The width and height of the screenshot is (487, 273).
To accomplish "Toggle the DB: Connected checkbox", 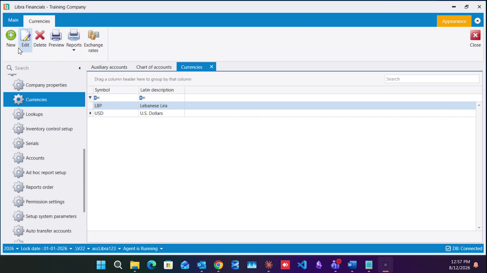I will (x=448, y=249).
